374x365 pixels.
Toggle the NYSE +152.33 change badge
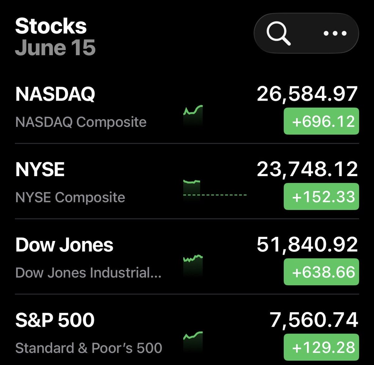point(321,196)
